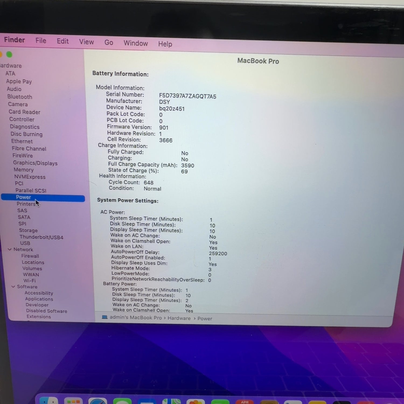Select Graphics/Displays in sidebar
The width and height of the screenshot is (404, 404).
(35, 163)
